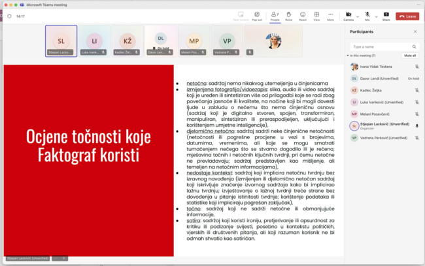This screenshot has width=425, height=266.
Task: Open the View layout options
Action: coord(316,16)
